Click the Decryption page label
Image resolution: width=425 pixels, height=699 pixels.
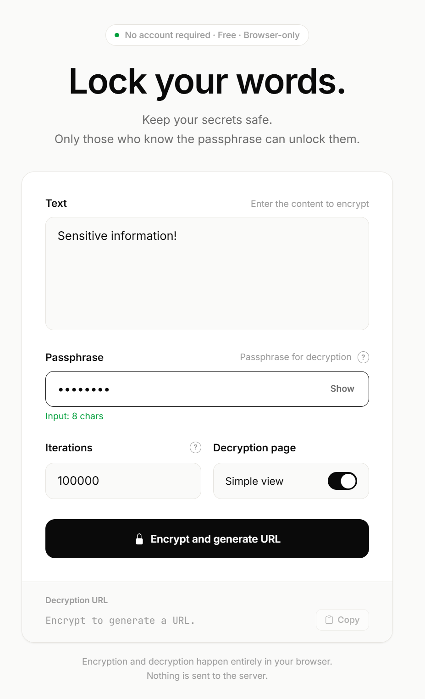coord(254,448)
